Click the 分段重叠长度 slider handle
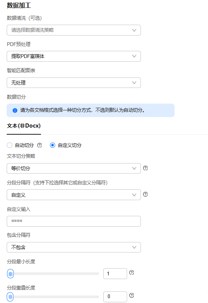Viewport: 208px width, 303px height. pos(10,297)
